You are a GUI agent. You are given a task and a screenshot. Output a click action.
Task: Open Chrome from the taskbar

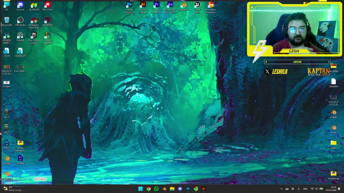[x=148, y=189]
